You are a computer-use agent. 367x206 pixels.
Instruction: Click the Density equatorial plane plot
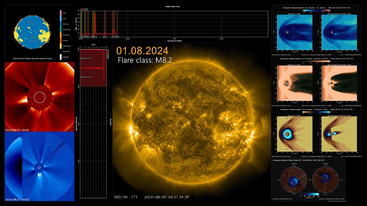click(295, 83)
